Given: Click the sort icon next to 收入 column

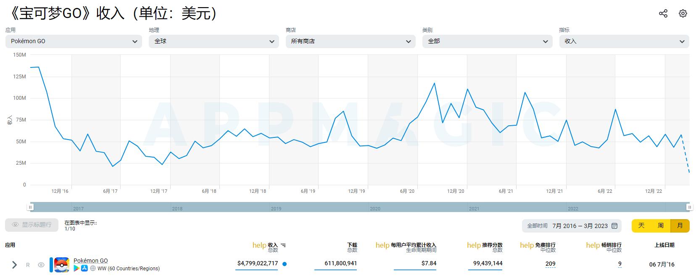Looking at the screenshot, I should point(283,245).
